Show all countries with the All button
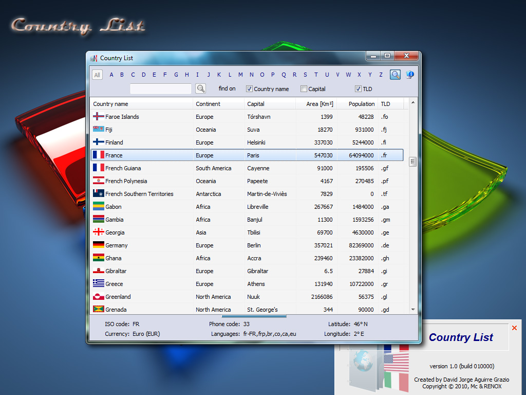Viewport: 526px width, 395px height. 97,75
